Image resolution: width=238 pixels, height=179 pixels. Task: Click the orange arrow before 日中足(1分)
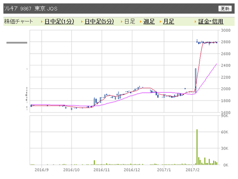(42, 22)
